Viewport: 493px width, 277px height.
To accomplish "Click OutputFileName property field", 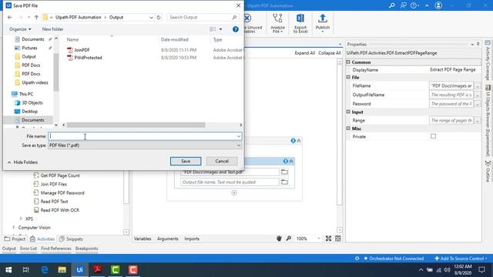I will pos(451,95).
